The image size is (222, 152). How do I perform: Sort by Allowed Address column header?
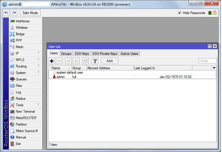tap(110, 68)
